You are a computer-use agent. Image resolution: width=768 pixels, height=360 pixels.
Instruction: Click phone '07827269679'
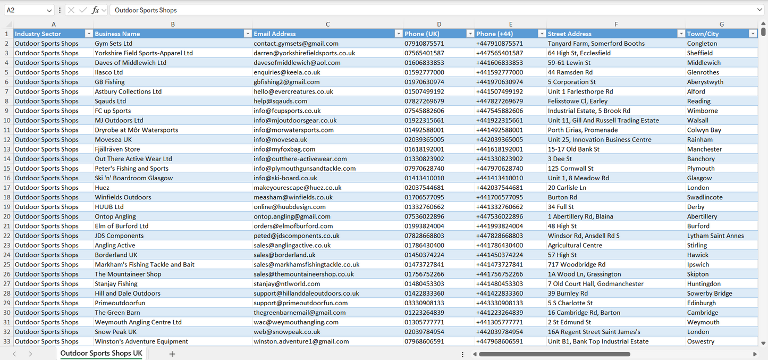(x=439, y=101)
